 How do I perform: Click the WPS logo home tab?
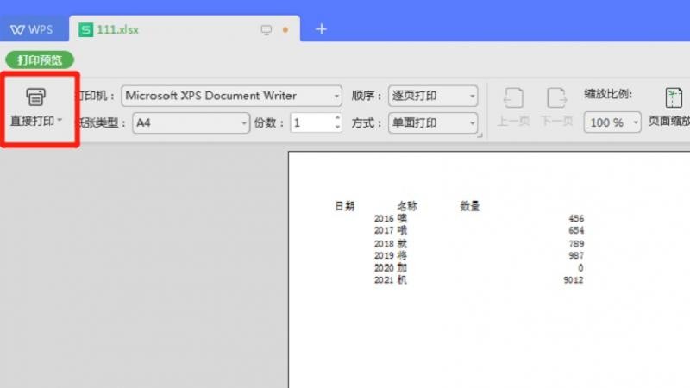click(32, 29)
